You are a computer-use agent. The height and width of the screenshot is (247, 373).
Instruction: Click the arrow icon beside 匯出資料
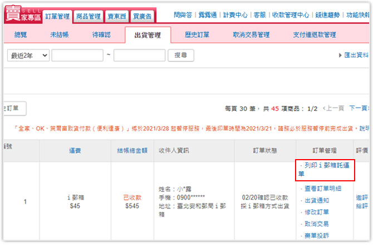pyautogui.click(x=340, y=56)
